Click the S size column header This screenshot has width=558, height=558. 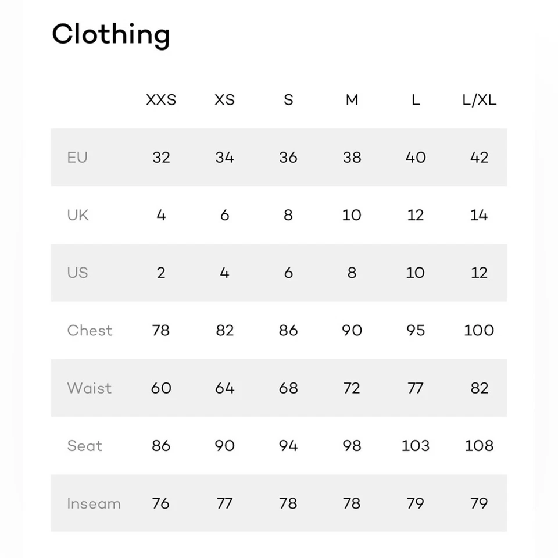[x=288, y=100]
